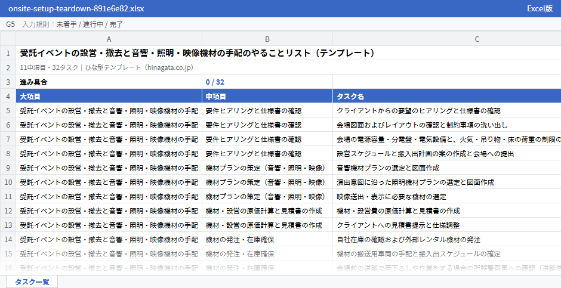Click the file name onsite-setup-teardown title
The width and height of the screenshot is (561, 288).
click(x=76, y=8)
